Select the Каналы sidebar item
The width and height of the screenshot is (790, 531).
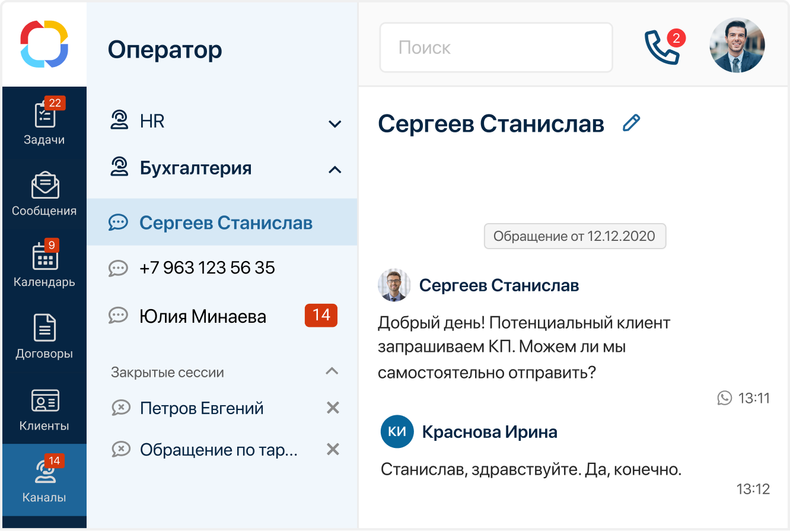pos(44,480)
